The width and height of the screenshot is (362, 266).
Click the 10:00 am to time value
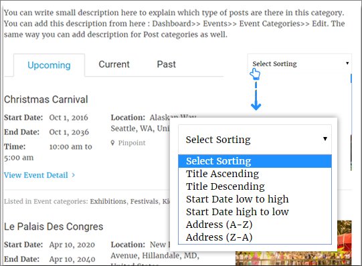click(x=71, y=146)
